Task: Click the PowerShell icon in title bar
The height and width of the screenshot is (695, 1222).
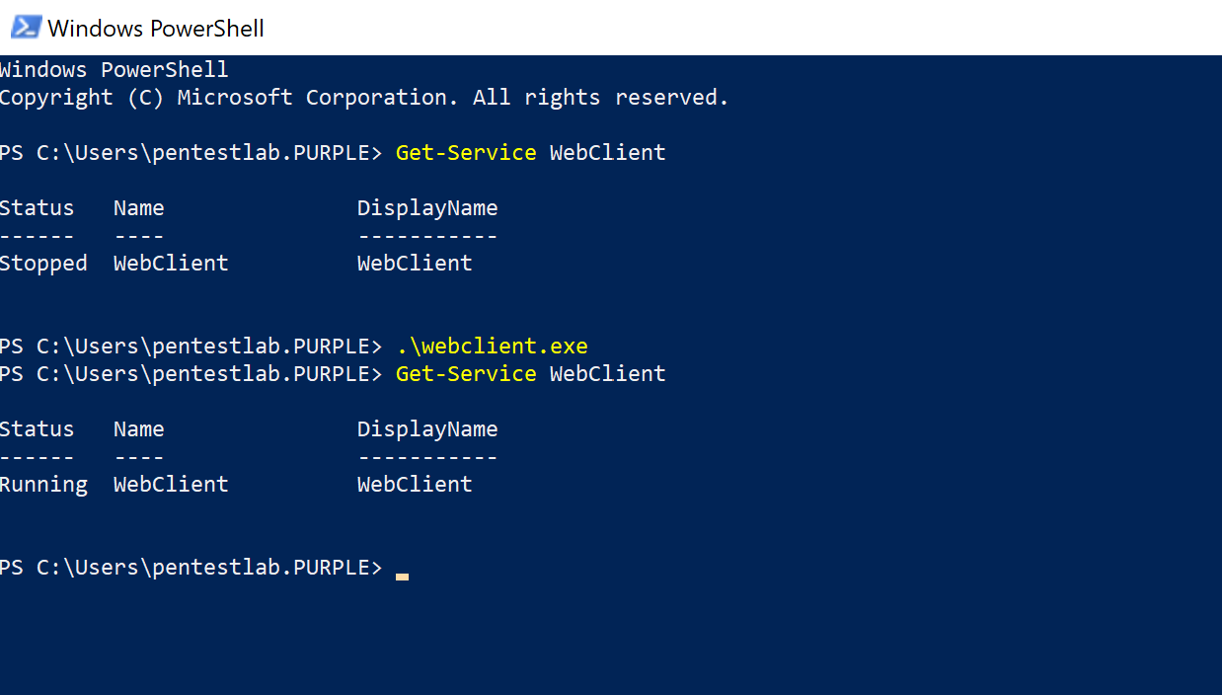Action: pyautogui.click(x=26, y=28)
